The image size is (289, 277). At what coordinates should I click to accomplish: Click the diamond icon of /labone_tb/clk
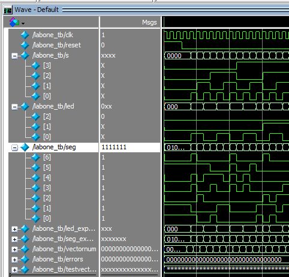[25, 35]
